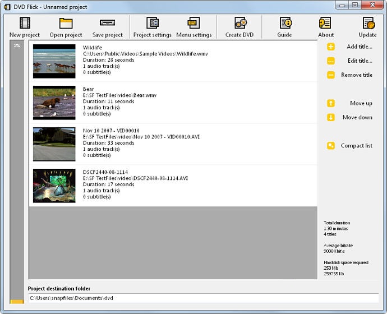387x314 pixels.
Task: Click the Compact list button
Action: 352,146
